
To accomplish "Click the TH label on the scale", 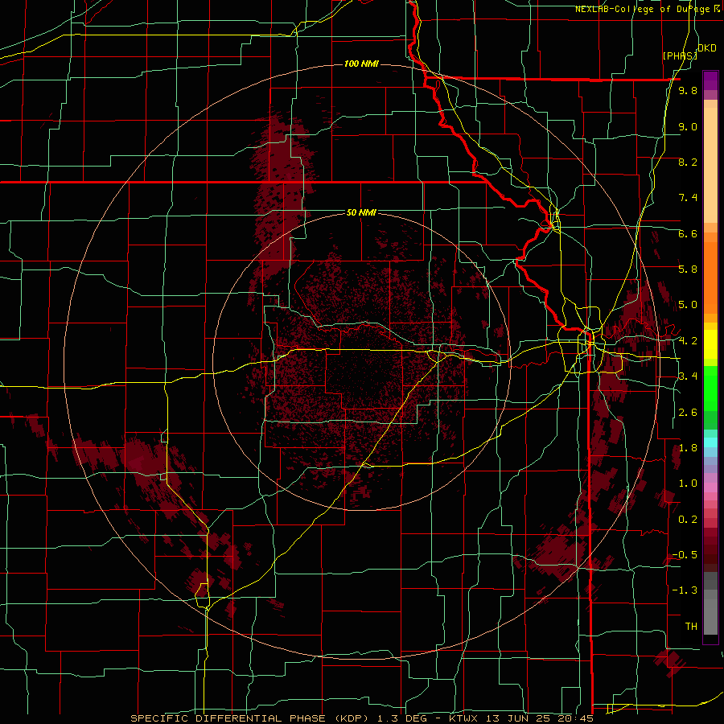I will click(691, 626).
